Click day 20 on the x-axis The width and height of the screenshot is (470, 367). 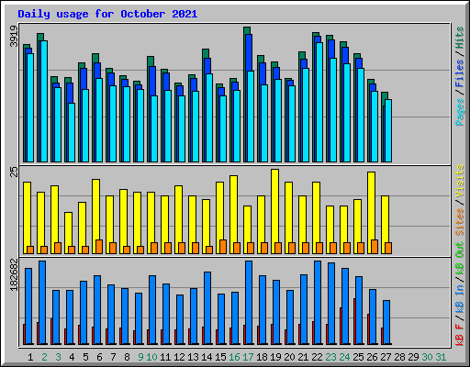289,357
